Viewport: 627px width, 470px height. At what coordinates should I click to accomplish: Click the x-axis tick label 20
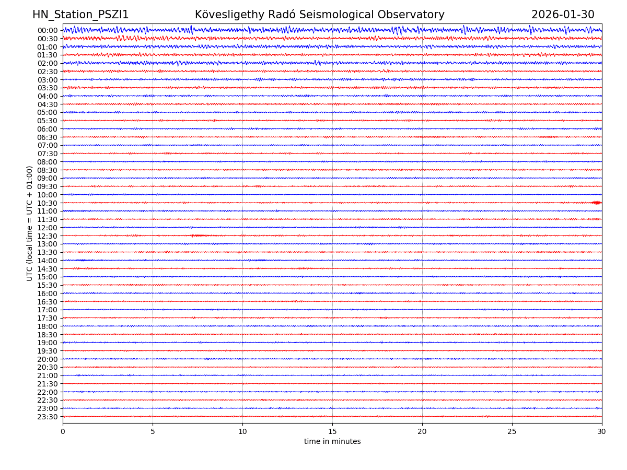point(422,432)
